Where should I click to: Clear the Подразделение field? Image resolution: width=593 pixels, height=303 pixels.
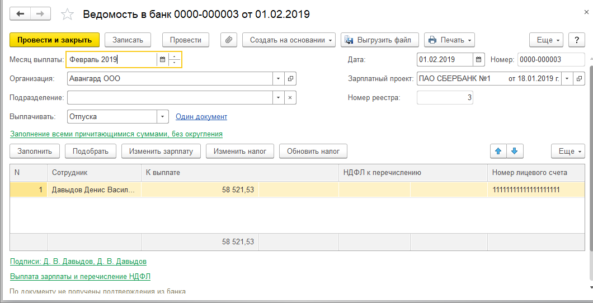click(x=290, y=98)
